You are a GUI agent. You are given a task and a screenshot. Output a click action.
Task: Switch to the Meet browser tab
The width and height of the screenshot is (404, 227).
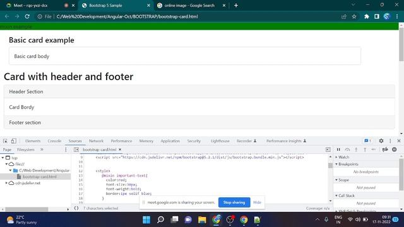tap(30, 6)
